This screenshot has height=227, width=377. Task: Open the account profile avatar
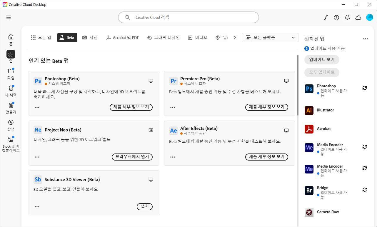click(370, 17)
